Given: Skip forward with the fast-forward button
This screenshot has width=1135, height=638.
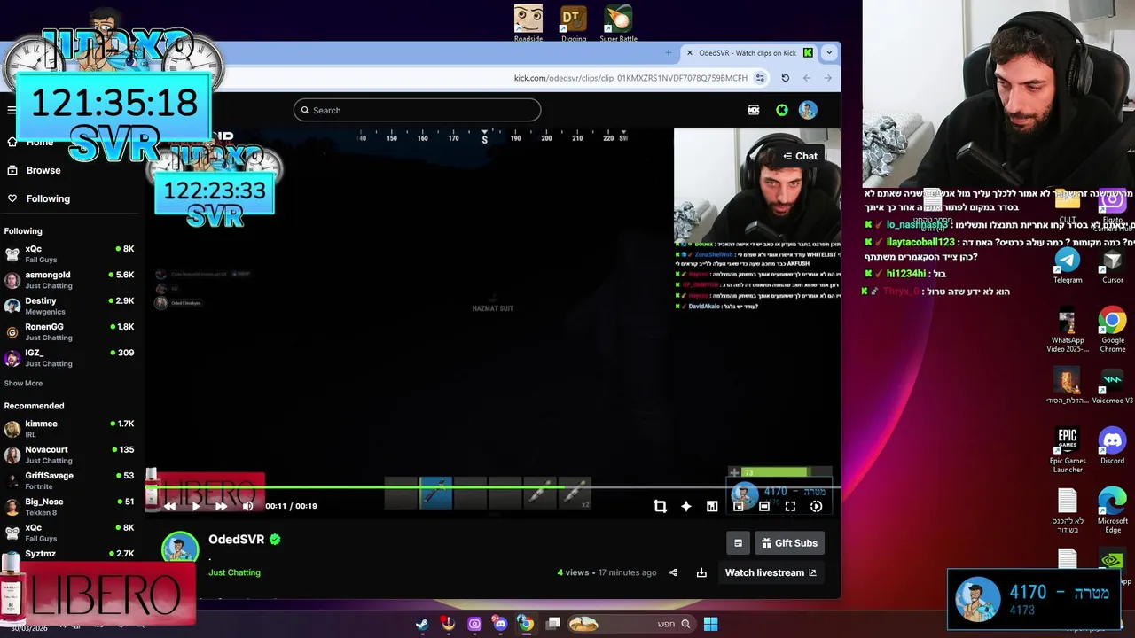Looking at the screenshot, I should 222,506.
